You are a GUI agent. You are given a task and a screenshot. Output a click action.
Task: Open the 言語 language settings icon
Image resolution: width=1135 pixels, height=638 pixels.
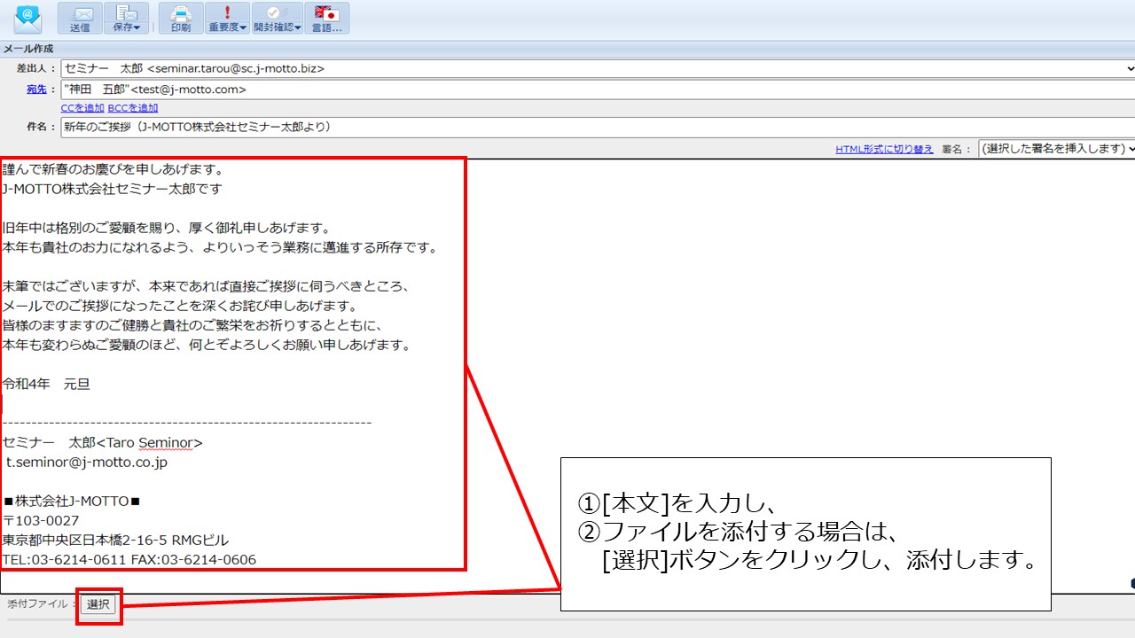click(327, 19)
